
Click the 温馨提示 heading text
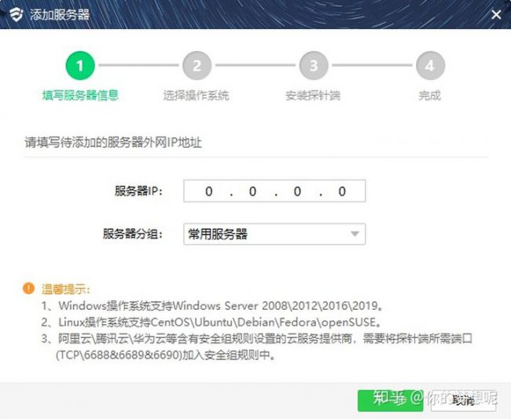coord(65,289)
